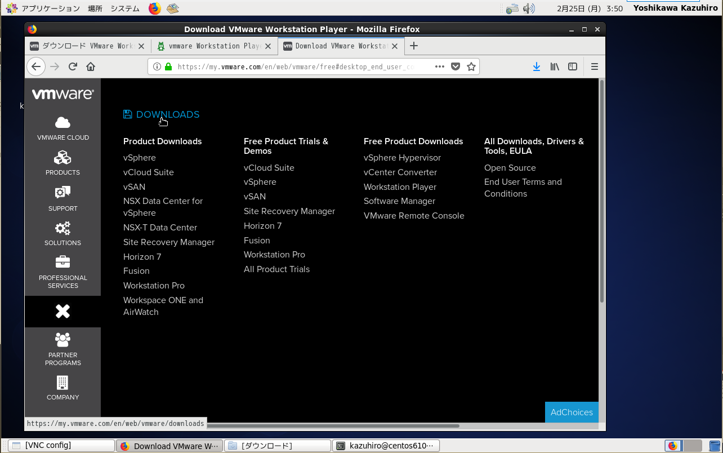
Task: Open Partner Programs people icon
Action: tap(63, 340)
